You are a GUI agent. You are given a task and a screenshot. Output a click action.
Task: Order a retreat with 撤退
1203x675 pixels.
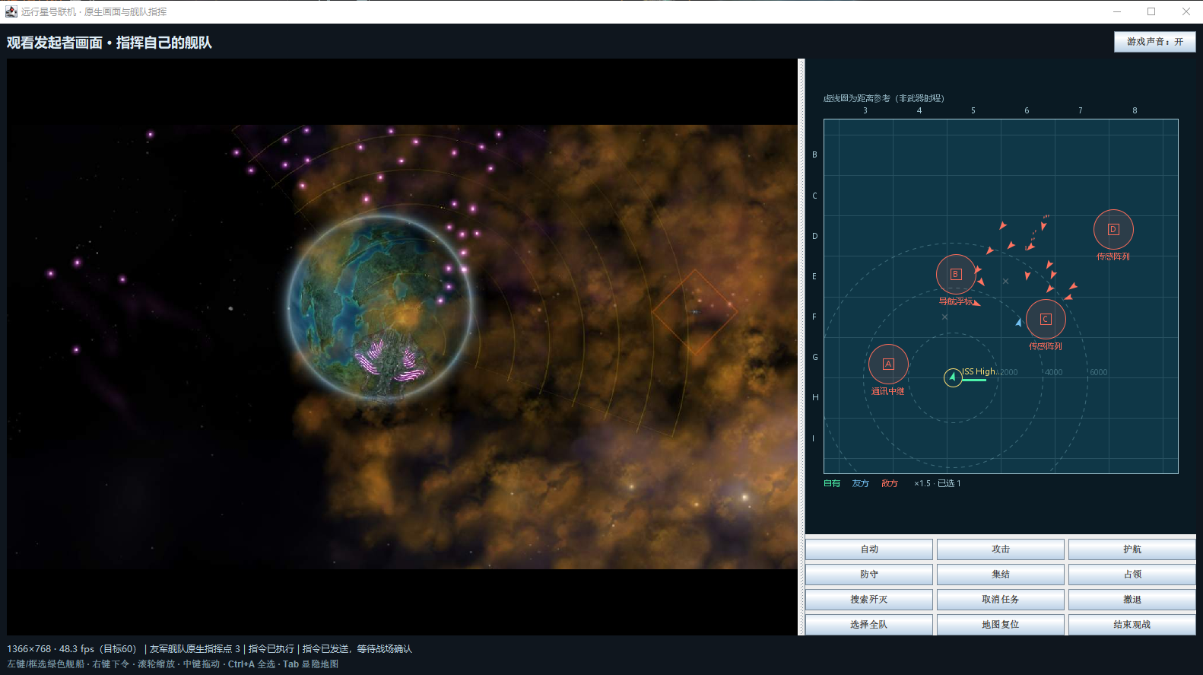[x=1132, y=600]
